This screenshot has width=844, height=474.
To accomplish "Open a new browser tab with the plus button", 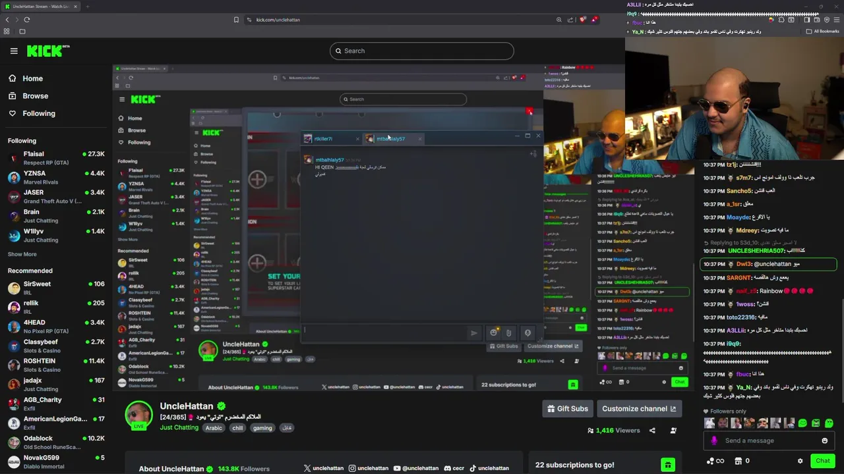I will click(87, 7).
